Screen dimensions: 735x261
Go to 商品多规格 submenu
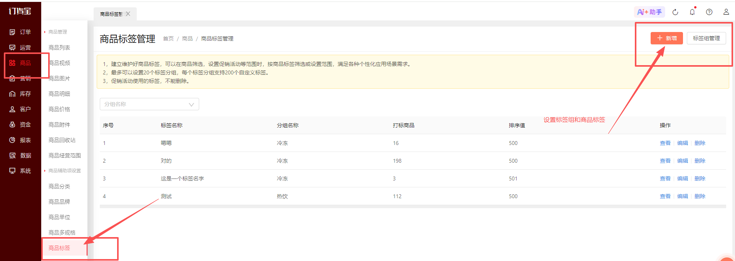pyautogui.click(x=62, y=232)
